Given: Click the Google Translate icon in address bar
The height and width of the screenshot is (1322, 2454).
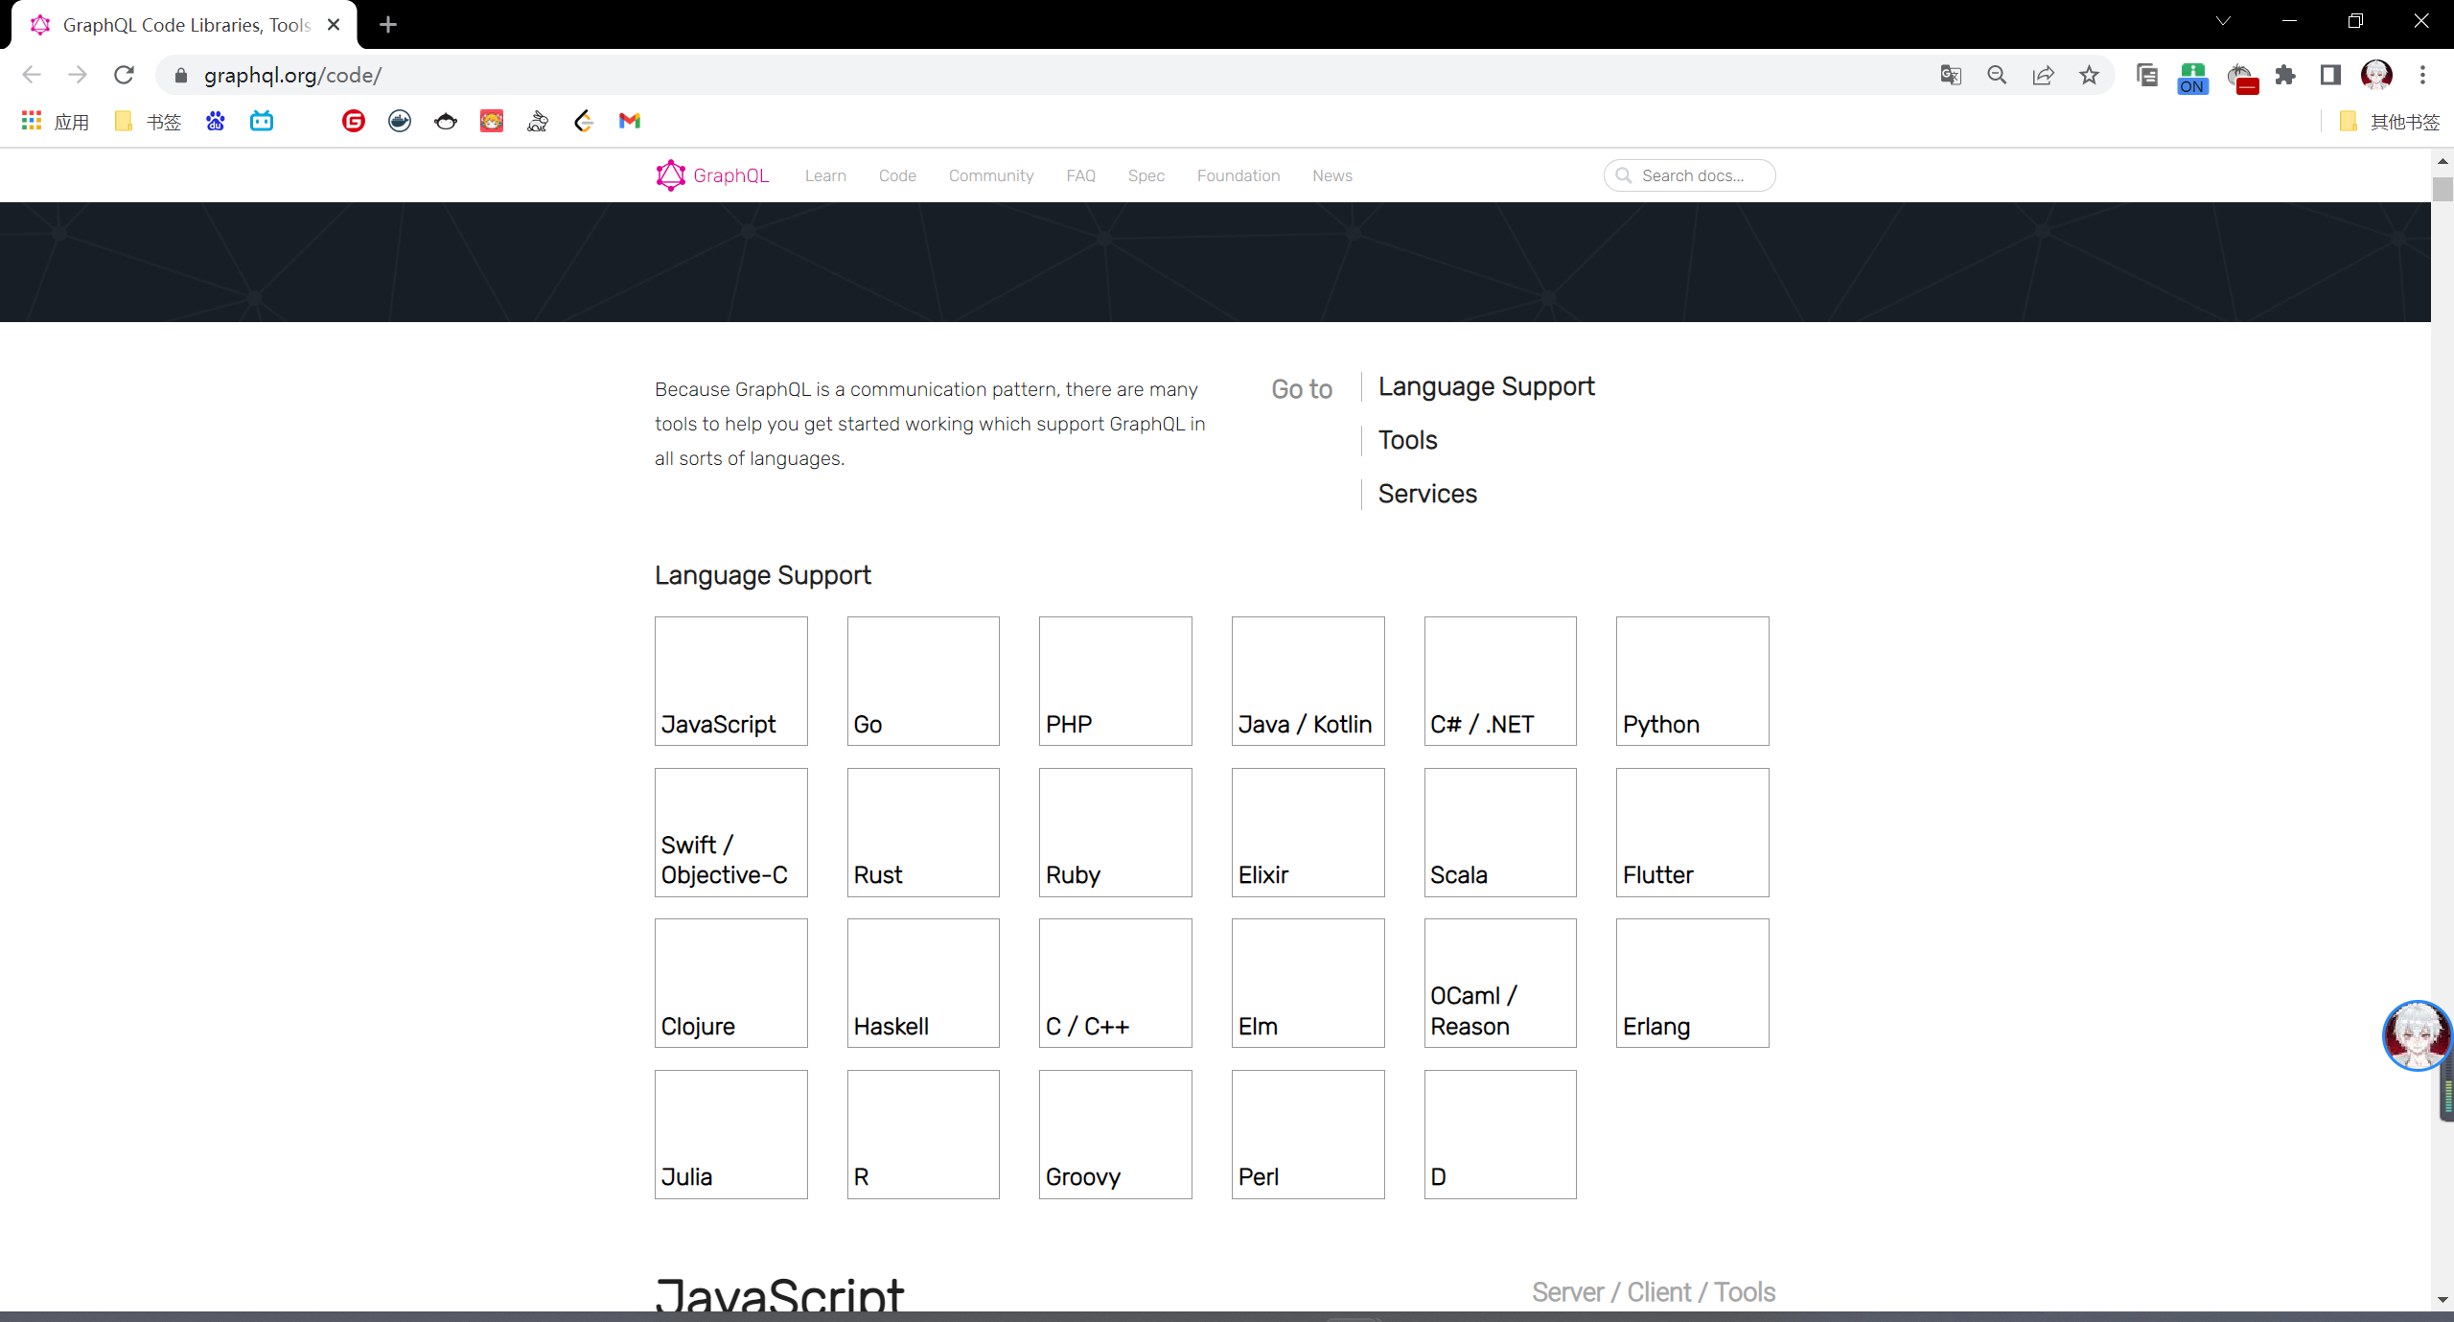Looking at the screenshot, I should tap(1950, 75).
